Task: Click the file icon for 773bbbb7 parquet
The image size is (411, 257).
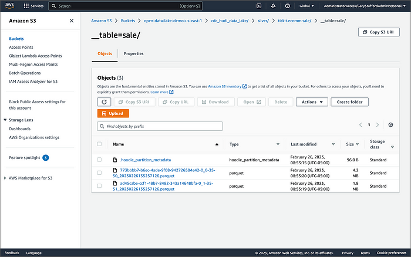Action: 115,170
